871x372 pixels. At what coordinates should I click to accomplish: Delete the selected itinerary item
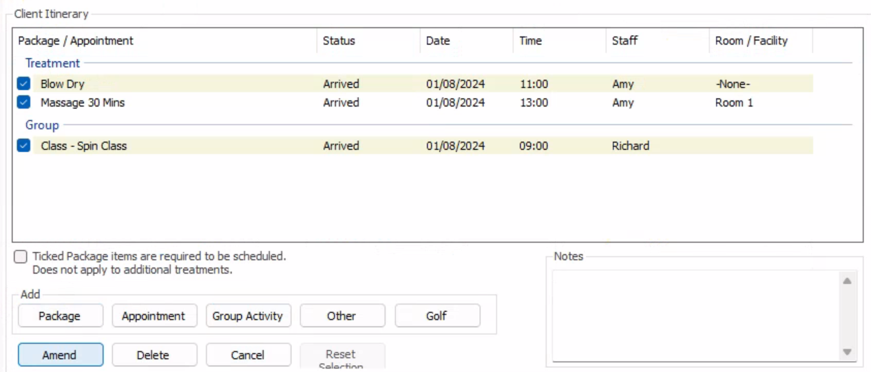154,355
